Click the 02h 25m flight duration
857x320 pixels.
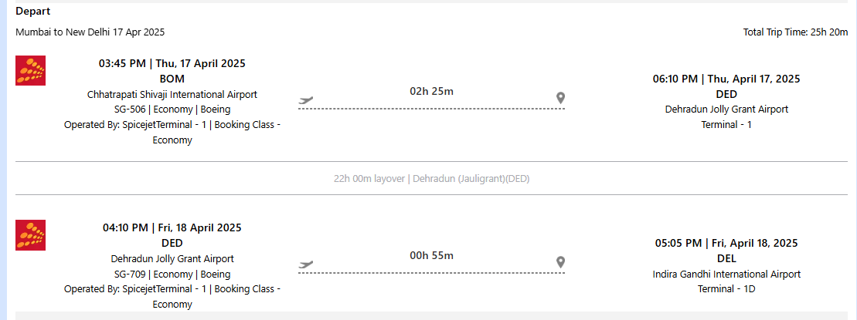[431, 91]
